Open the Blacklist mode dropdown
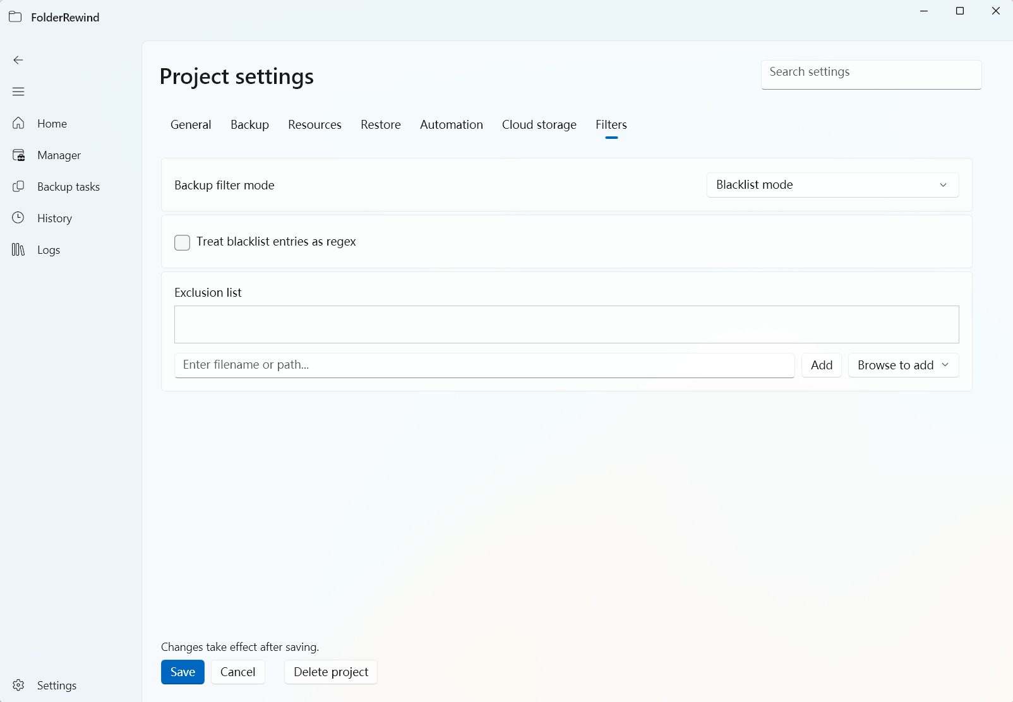Image resolution: width=1013 pixels, height=702 pixels. pyautogui.click(x=832, y=185)
